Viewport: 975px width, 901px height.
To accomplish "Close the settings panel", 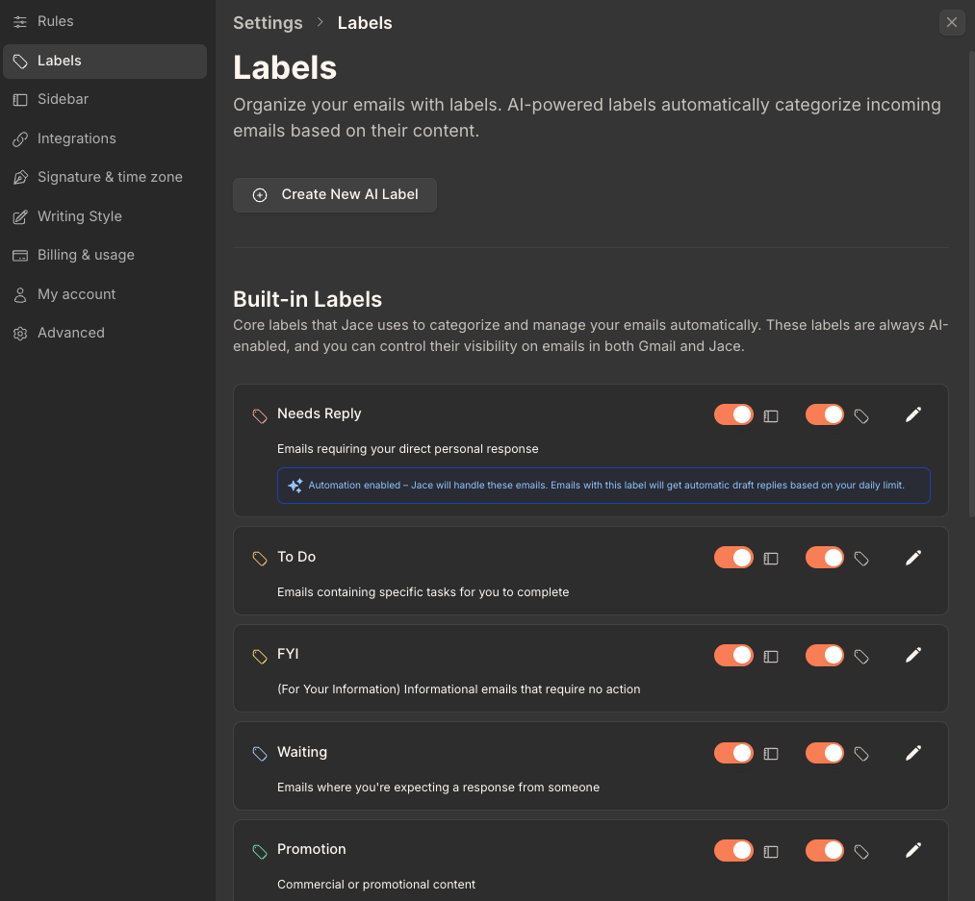I will point(952,23).
